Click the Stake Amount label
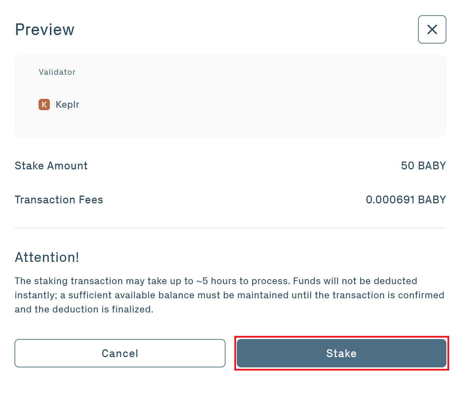Viewport: 463px width, 406px height. tap(51, 166)
